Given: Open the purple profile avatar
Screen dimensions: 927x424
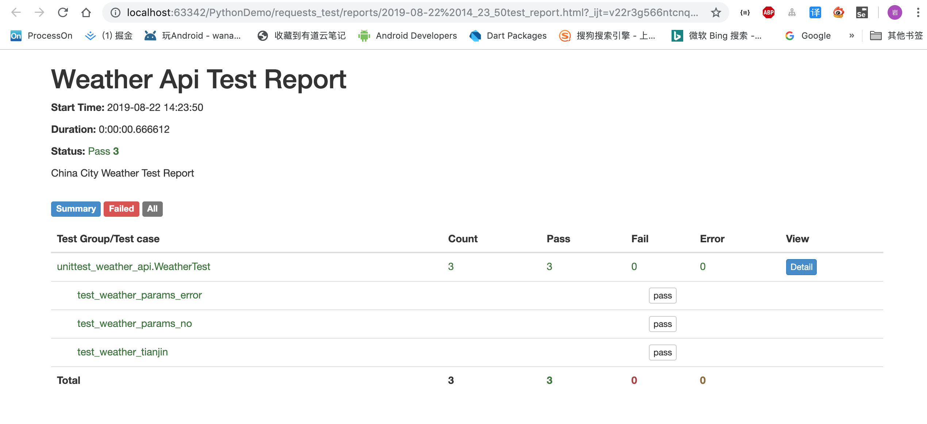Looking at the screenshot, I should pyautogui.click(x=895, y=12).
